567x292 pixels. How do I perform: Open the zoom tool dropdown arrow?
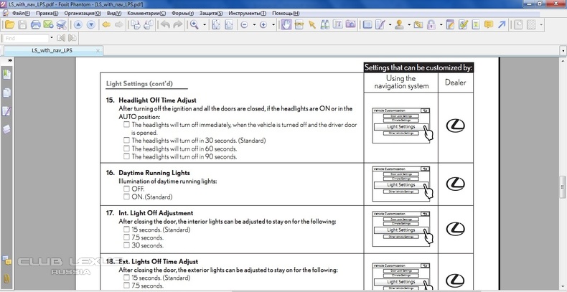pyautogui.click(x=205, y=25)
